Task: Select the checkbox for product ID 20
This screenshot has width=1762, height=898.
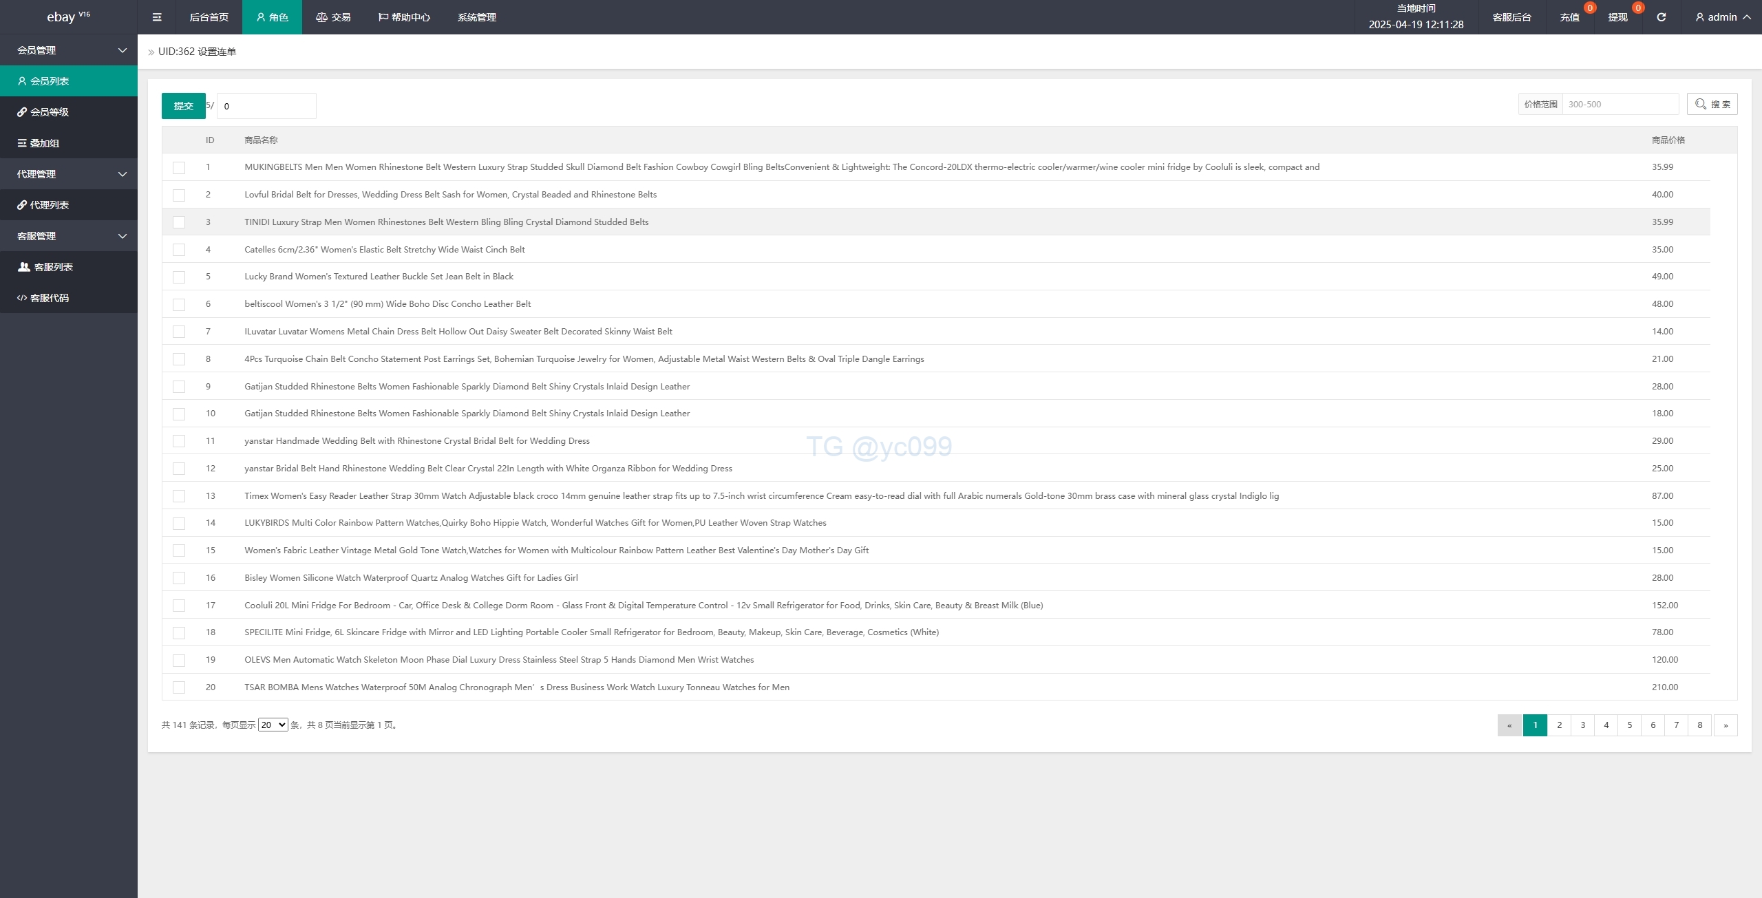Action: coord(179,687)
